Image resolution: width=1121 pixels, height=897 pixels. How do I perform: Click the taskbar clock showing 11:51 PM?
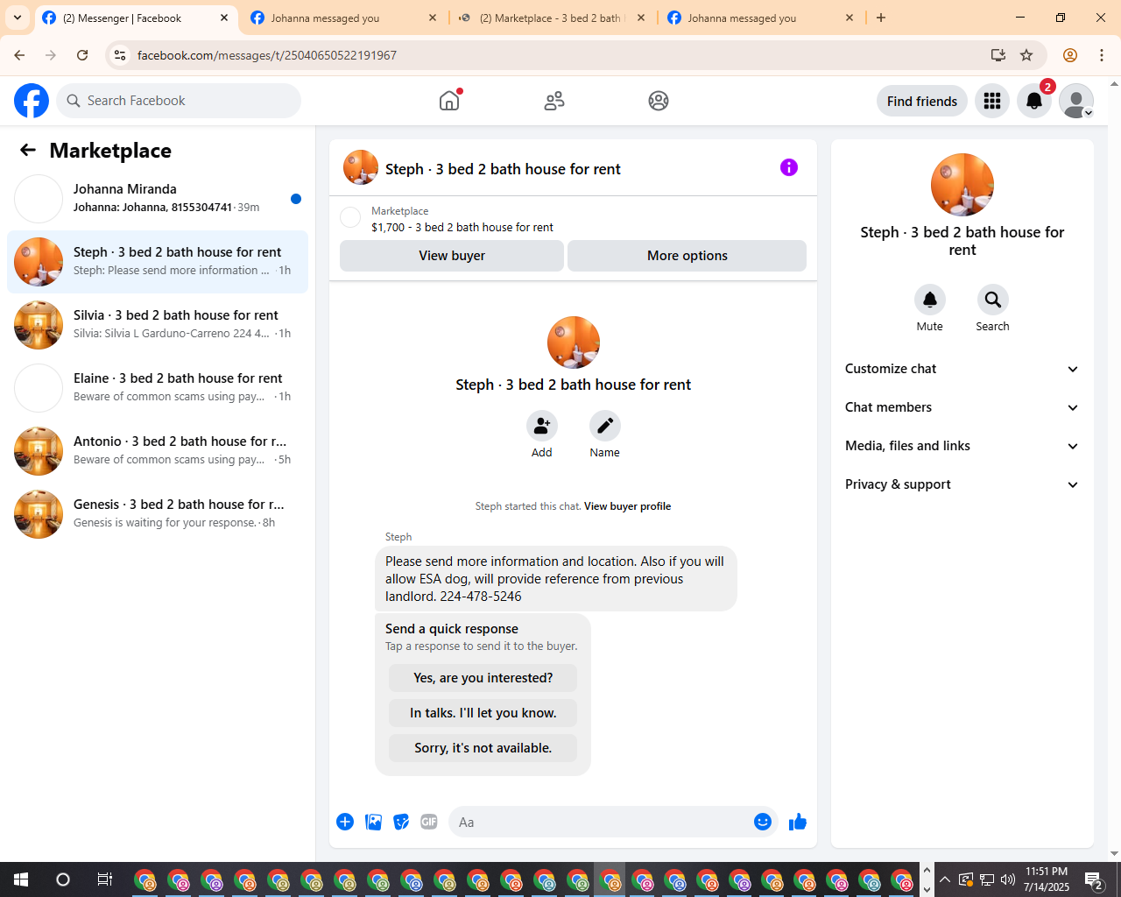tap(1047, 879)
